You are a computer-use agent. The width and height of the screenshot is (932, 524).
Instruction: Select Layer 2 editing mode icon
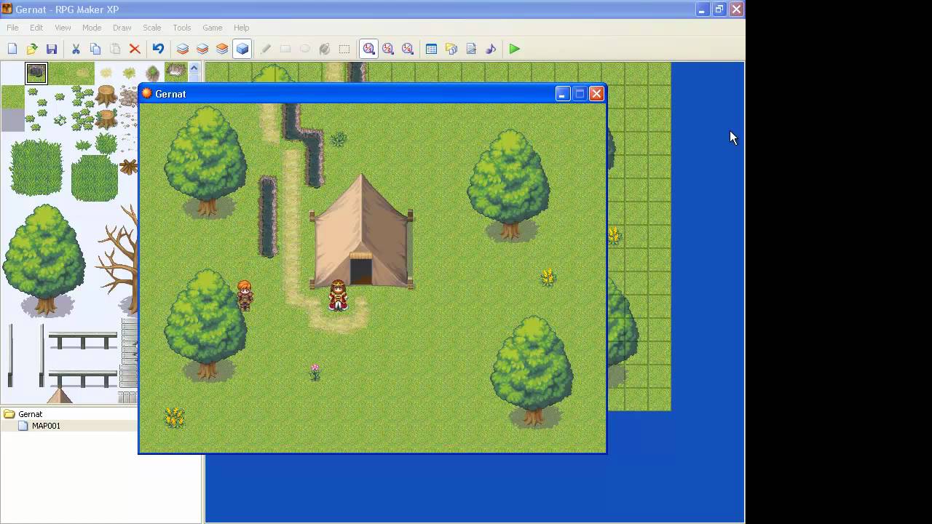coord(202,49)
